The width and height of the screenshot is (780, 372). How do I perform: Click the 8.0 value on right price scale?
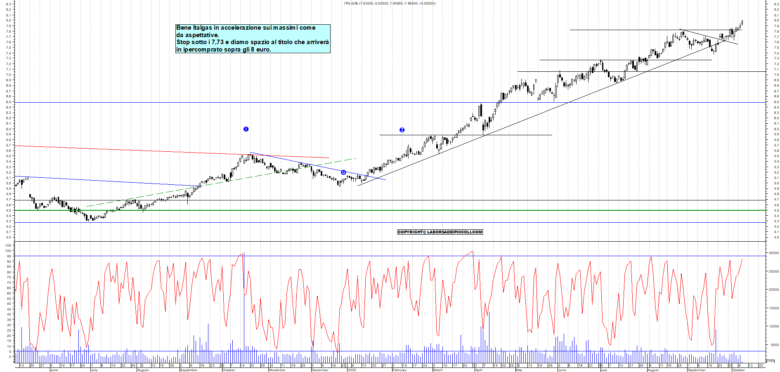click(776, 20)
